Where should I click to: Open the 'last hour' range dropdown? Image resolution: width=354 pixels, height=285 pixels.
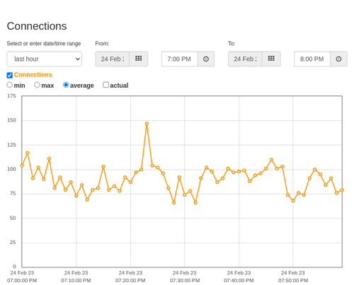(45, 59)
